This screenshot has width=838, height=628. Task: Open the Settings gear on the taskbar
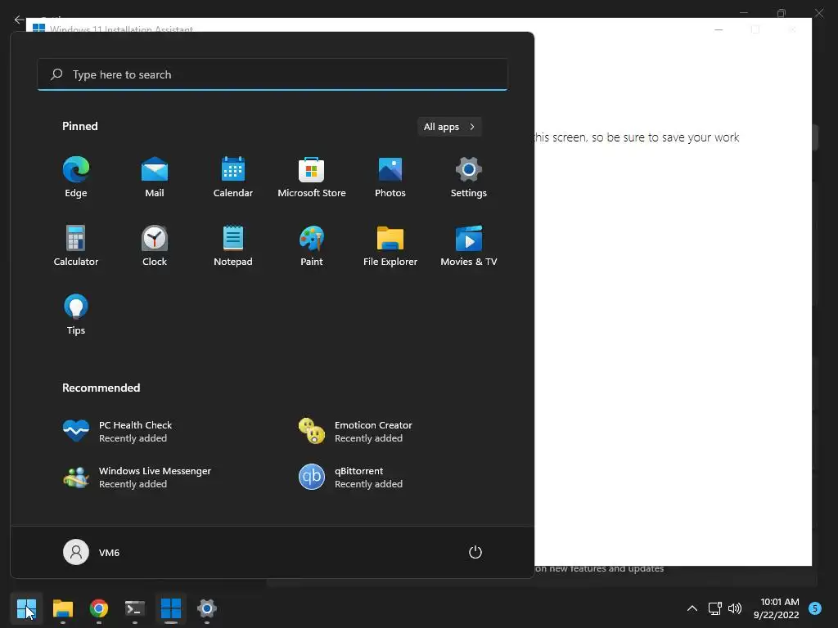[x=207, y=608]
